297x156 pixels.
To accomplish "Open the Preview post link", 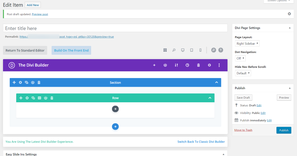I will point(40,14).
